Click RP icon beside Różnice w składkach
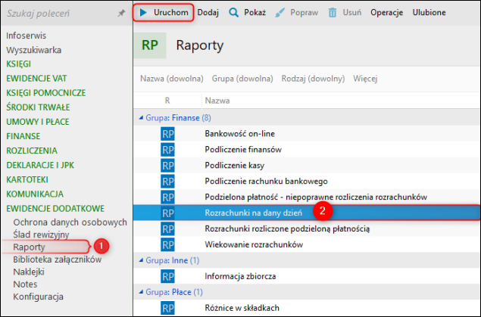Image resolution: width=481 pixels, height=317 pixels. [x=167, y=308]
